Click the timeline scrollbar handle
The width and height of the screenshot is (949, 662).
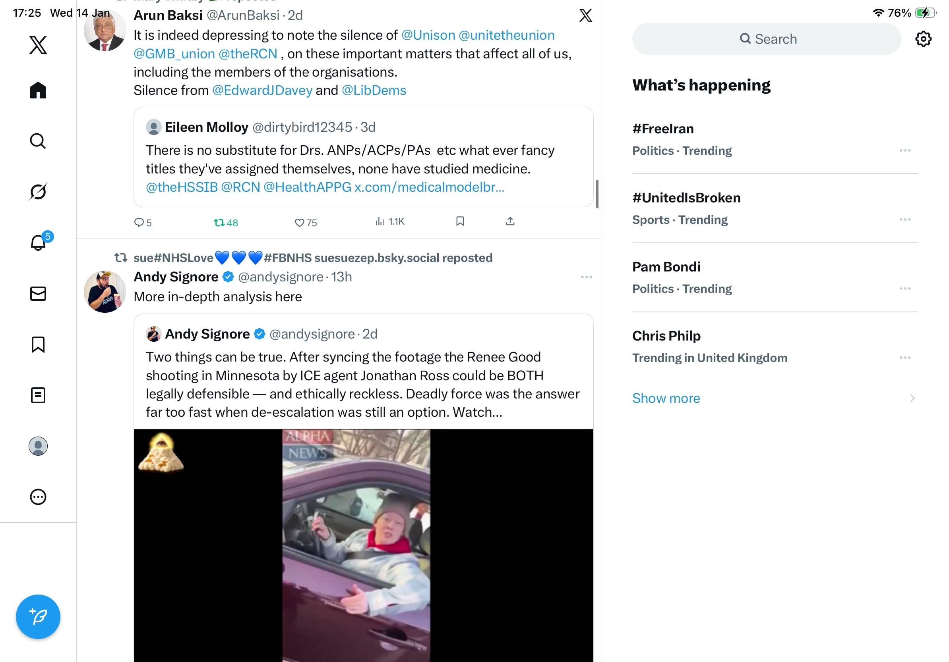[597, 194]
